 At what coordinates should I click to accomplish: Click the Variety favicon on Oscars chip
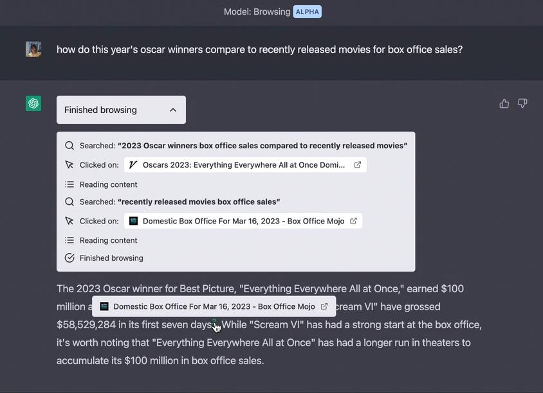[x=133, y=165]
